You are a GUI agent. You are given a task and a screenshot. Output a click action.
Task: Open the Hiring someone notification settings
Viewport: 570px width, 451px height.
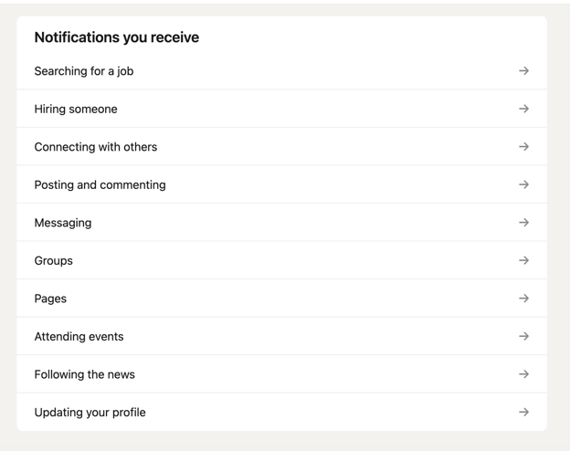click(76, 109)
